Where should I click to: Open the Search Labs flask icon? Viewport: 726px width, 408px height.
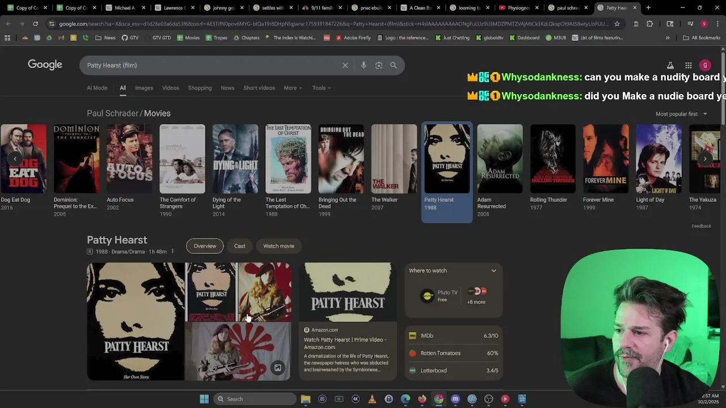tap(670, 65)
